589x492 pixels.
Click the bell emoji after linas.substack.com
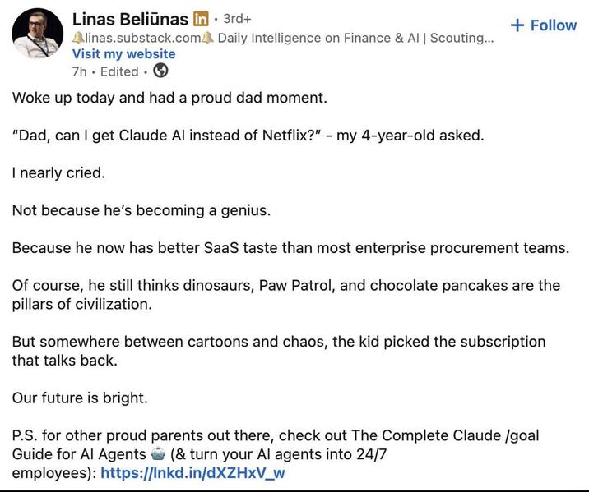208,38
